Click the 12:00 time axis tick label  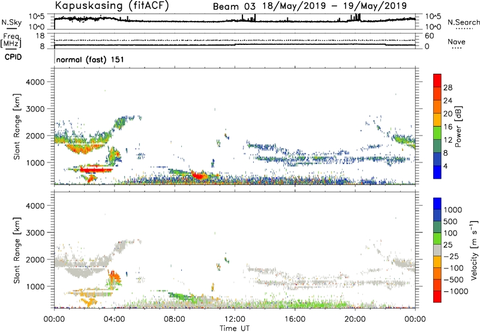pyautogui.click(x=235, y=319)
